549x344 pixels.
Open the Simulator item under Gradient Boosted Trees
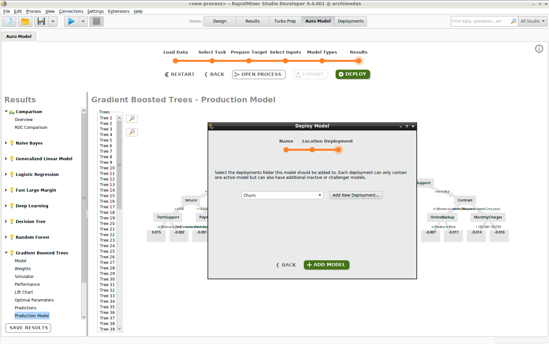pos(24,277)
